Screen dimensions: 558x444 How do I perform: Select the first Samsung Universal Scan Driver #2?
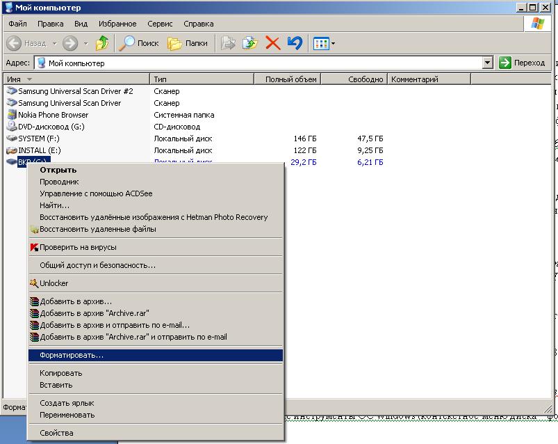tap(75, 91)
